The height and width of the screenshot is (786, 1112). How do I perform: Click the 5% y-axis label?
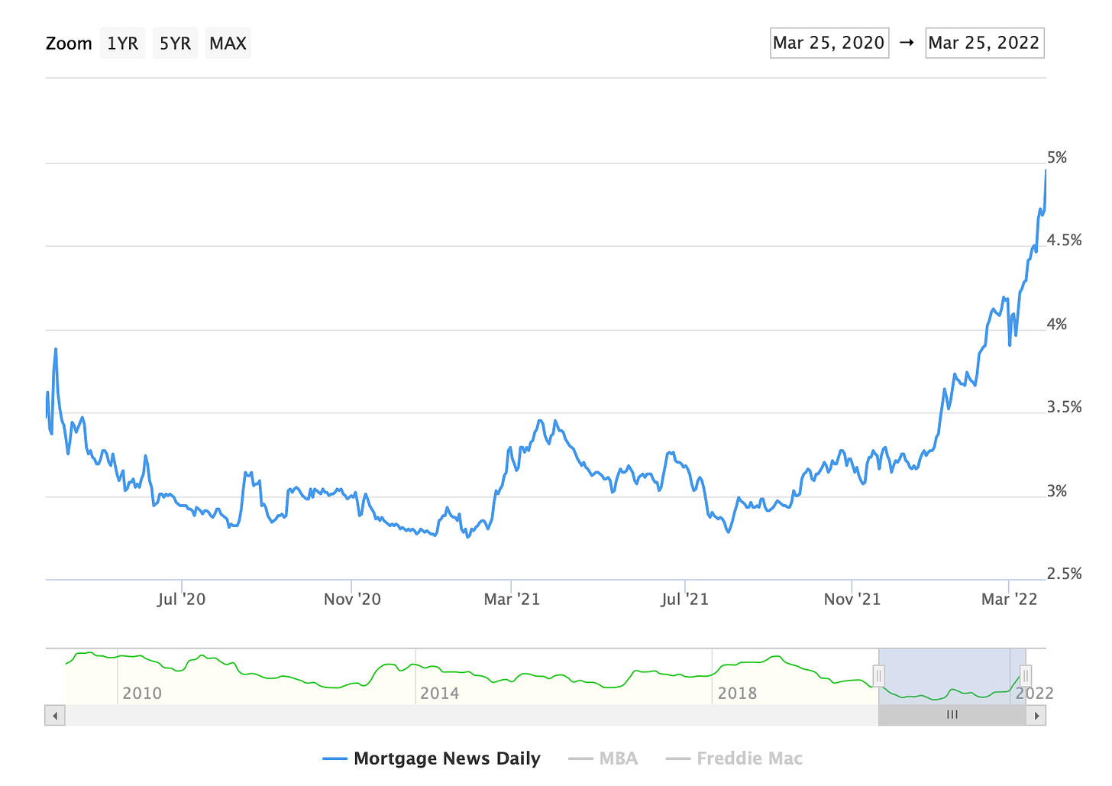click(1057, 157)
